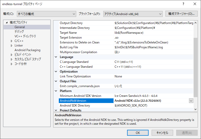Image resolution: width=201 pixels, height=139 pixels.
Task: Click Link Time Optimization value None
Action: (x=118, y=76)
